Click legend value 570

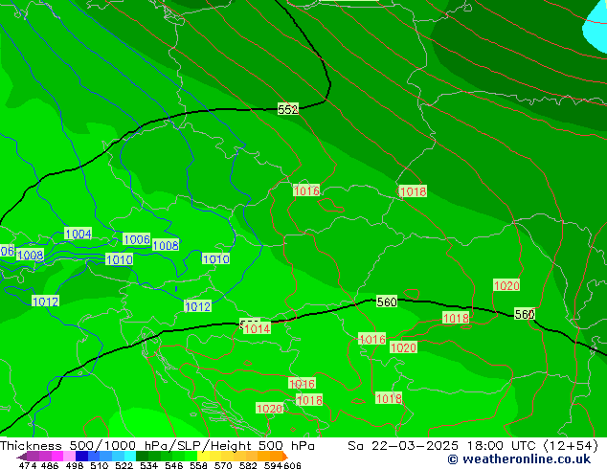223,465
